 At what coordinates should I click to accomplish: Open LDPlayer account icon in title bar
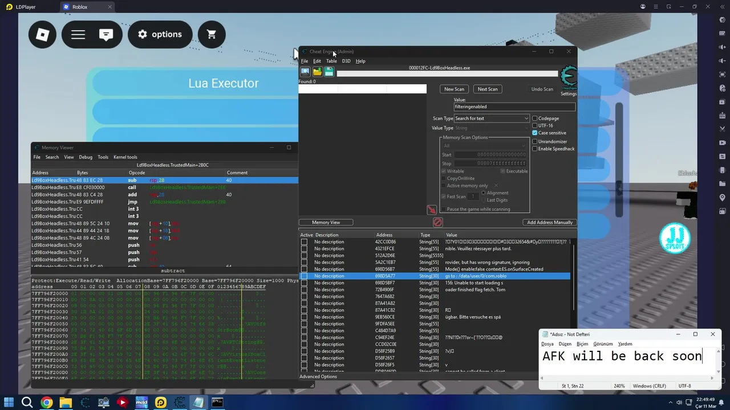tap(643, 7)
